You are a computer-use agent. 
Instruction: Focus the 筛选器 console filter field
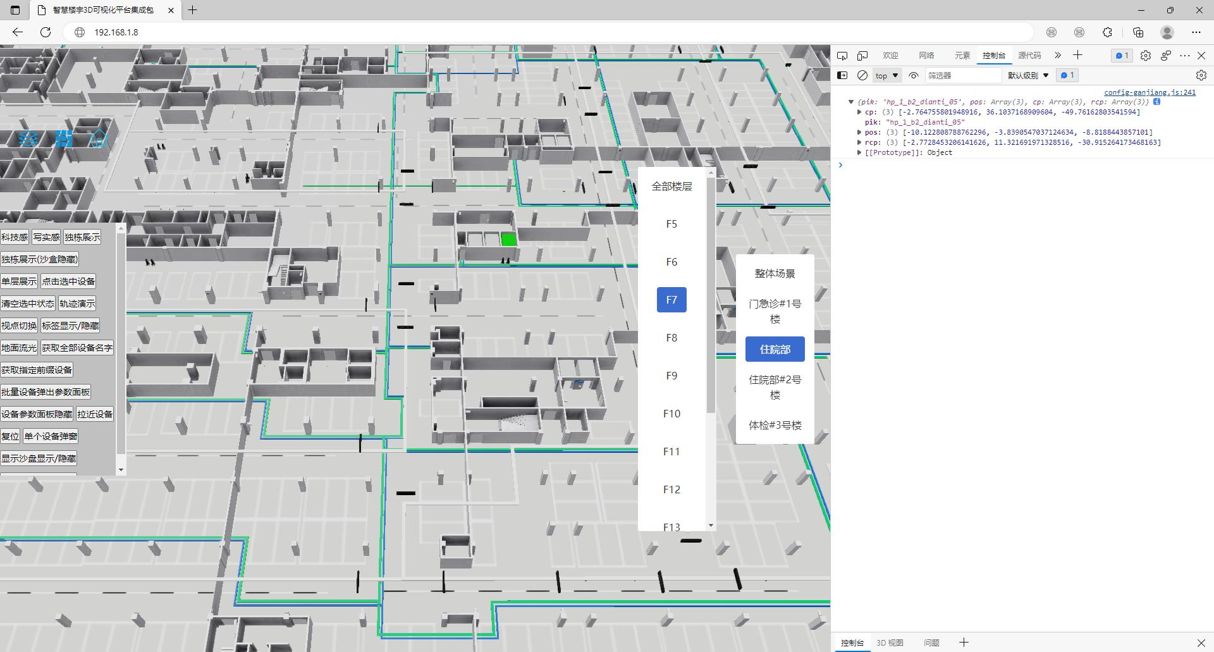(x=963, y=75)
